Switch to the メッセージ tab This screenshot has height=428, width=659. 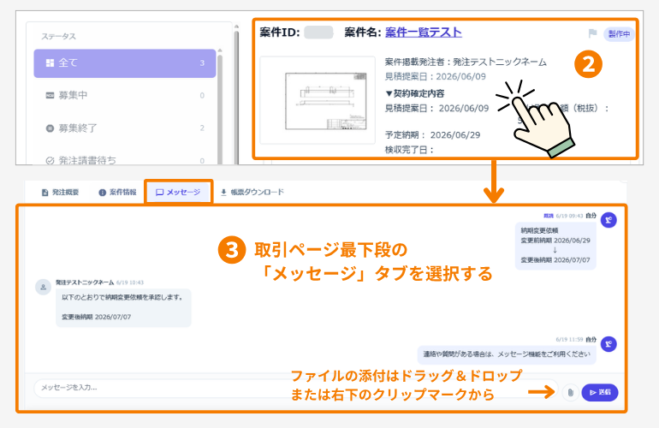[x=179, y=192]
